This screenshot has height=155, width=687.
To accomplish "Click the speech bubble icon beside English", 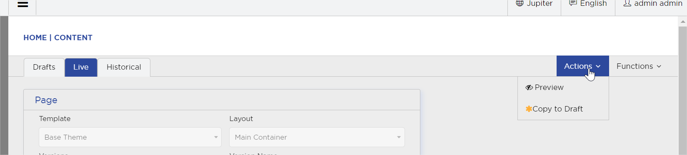I will click(x=573, y=3).
